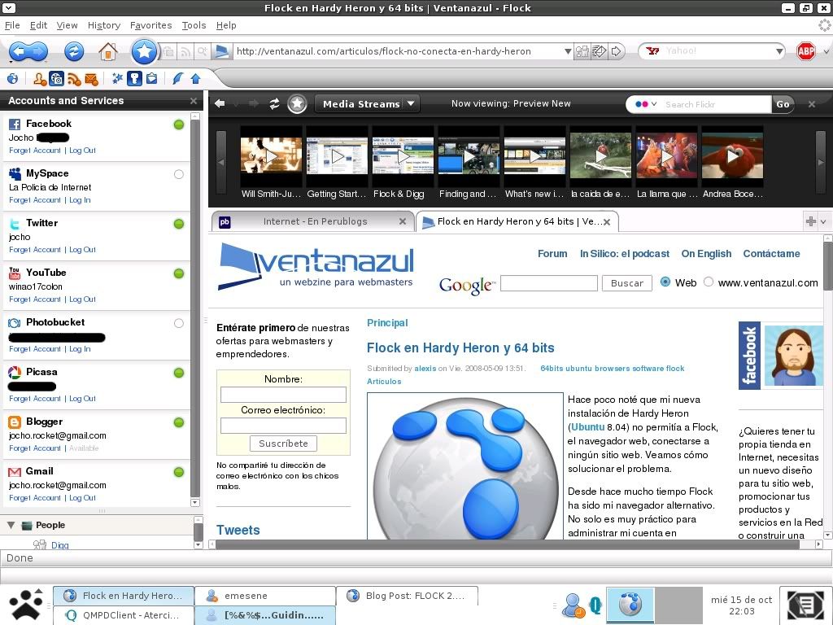
Task: Open Favorites stars icon in Flock toolbar
Action: (x=117, y=79)
